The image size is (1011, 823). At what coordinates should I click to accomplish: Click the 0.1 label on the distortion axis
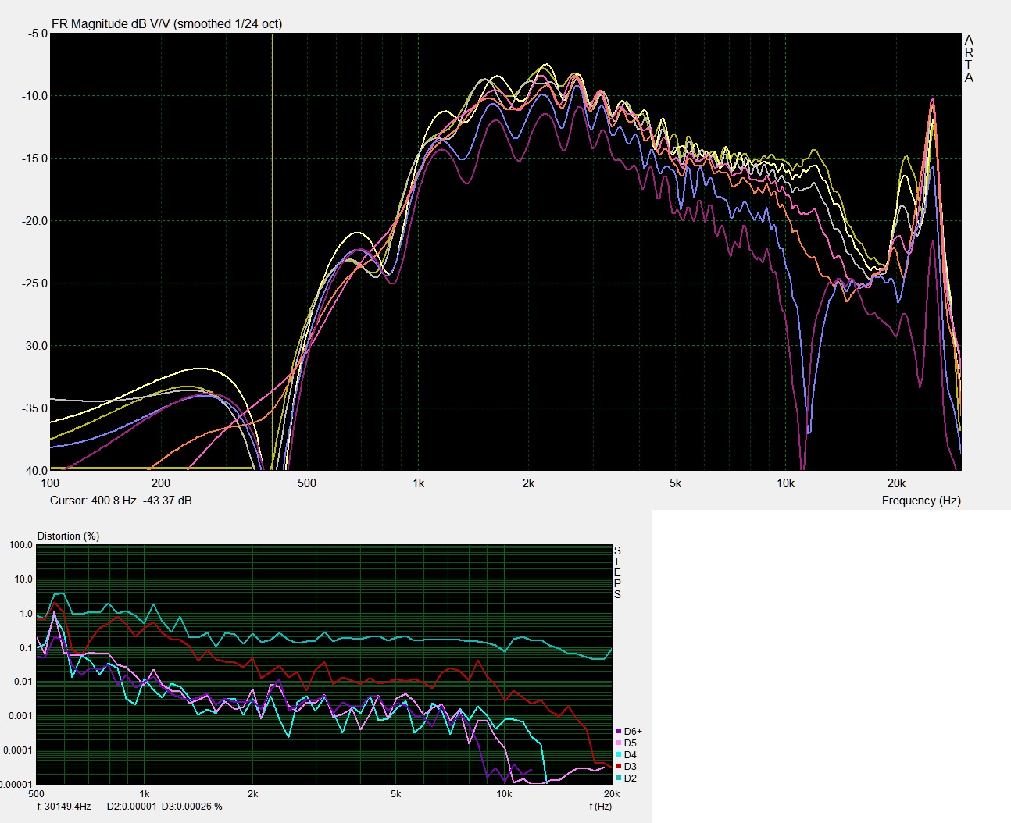[x=26, y=648]
